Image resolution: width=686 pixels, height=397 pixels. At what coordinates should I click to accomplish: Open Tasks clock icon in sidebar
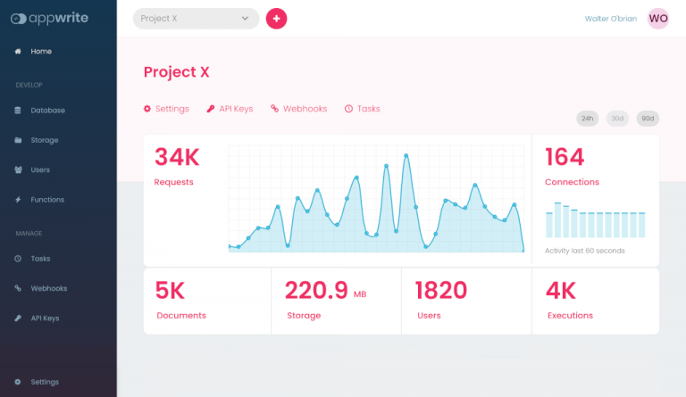18,259
